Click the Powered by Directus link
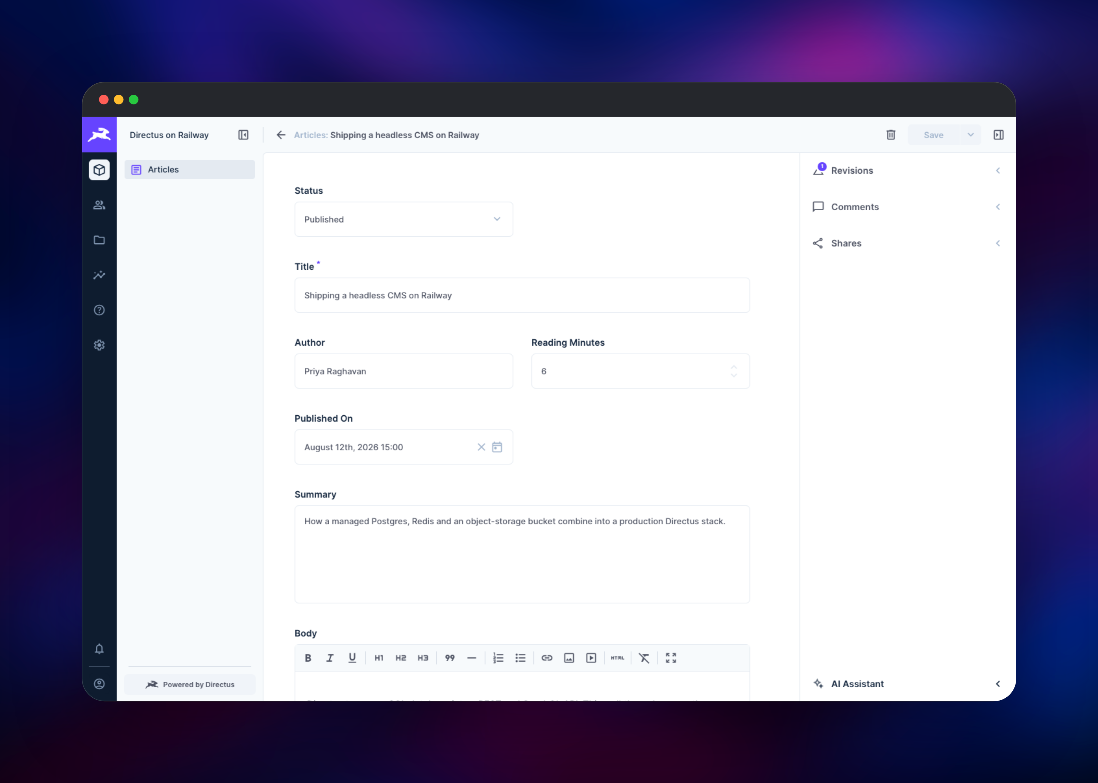The image size is (1098, 783). [x=190, y=684]
